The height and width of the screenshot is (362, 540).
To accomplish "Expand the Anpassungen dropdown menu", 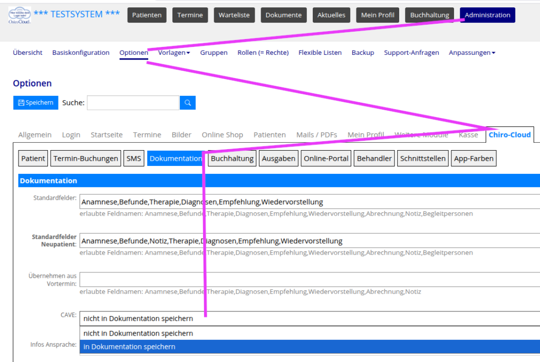I will (472, 53).
